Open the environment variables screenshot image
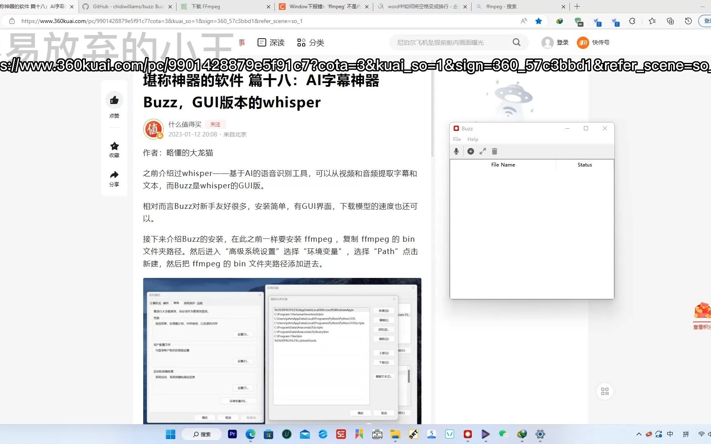Screen dimensions: 711x444 (x=282, y=351)
